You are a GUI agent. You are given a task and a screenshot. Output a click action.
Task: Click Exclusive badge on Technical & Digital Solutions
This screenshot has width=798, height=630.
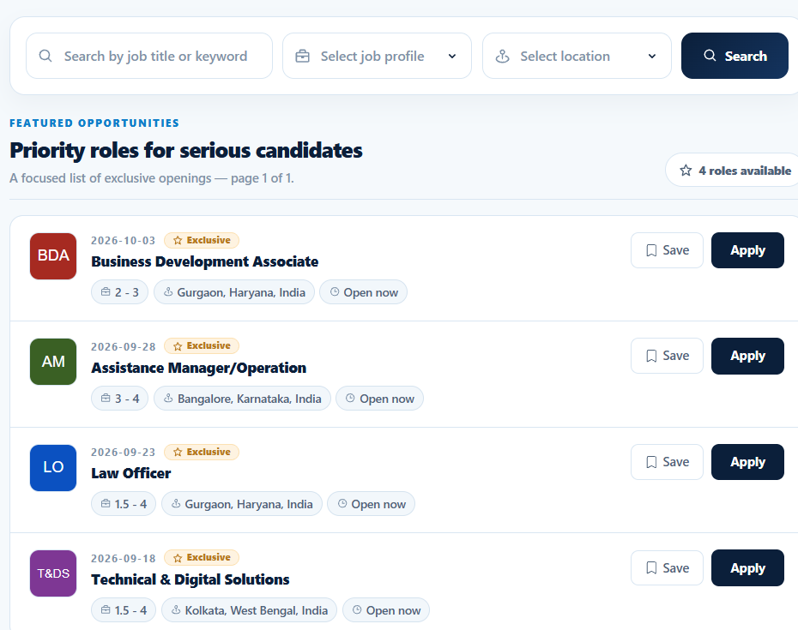[x=202, y=557]
